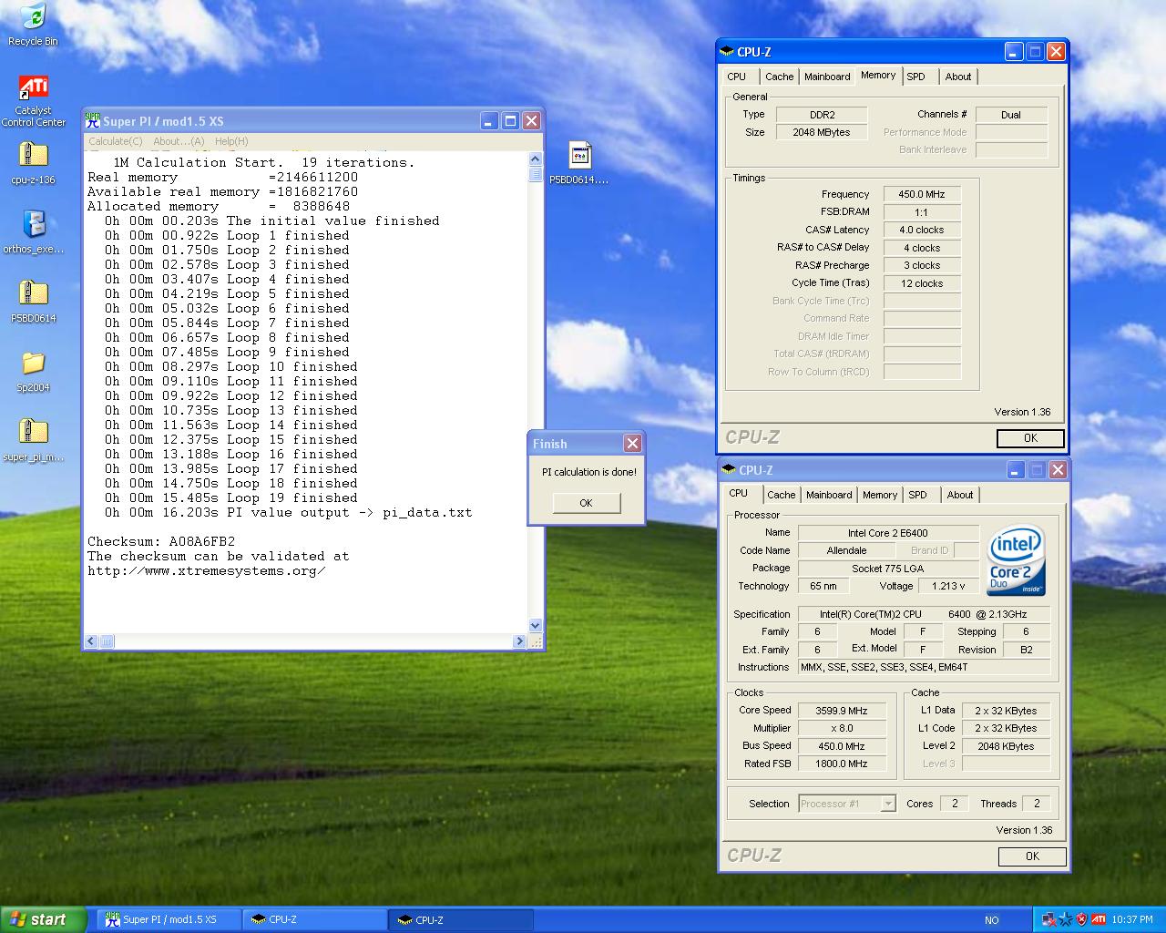
Task: Click the Size 2048 MBytes field
Action: (822, 132)
